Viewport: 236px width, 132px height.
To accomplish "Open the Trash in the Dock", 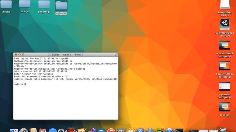I will (223, 130).
